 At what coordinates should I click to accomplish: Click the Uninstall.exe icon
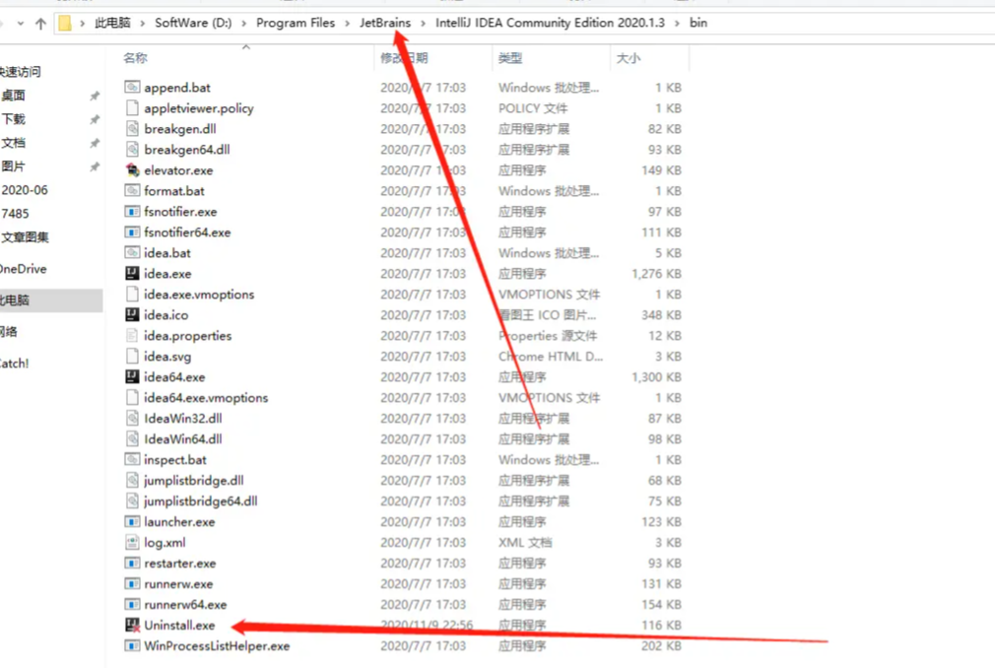[132, 625]
